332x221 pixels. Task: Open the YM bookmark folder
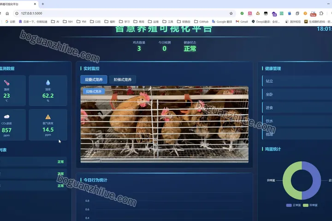(81, 22)
